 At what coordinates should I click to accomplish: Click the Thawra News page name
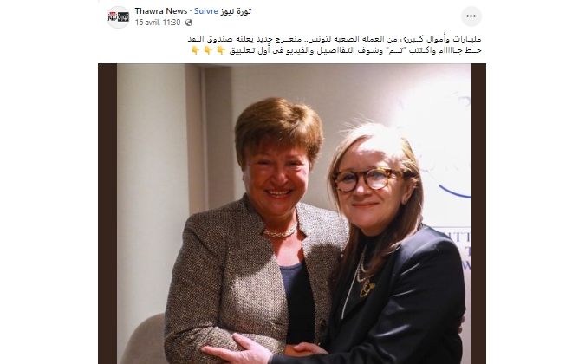[x=161, y=11]
